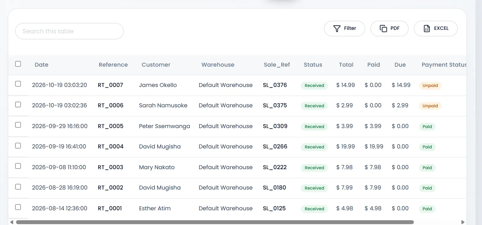This screenshot has width=482, height=225.
Task: Check the RT_0002 row checkbox
Action: point(18,187)
